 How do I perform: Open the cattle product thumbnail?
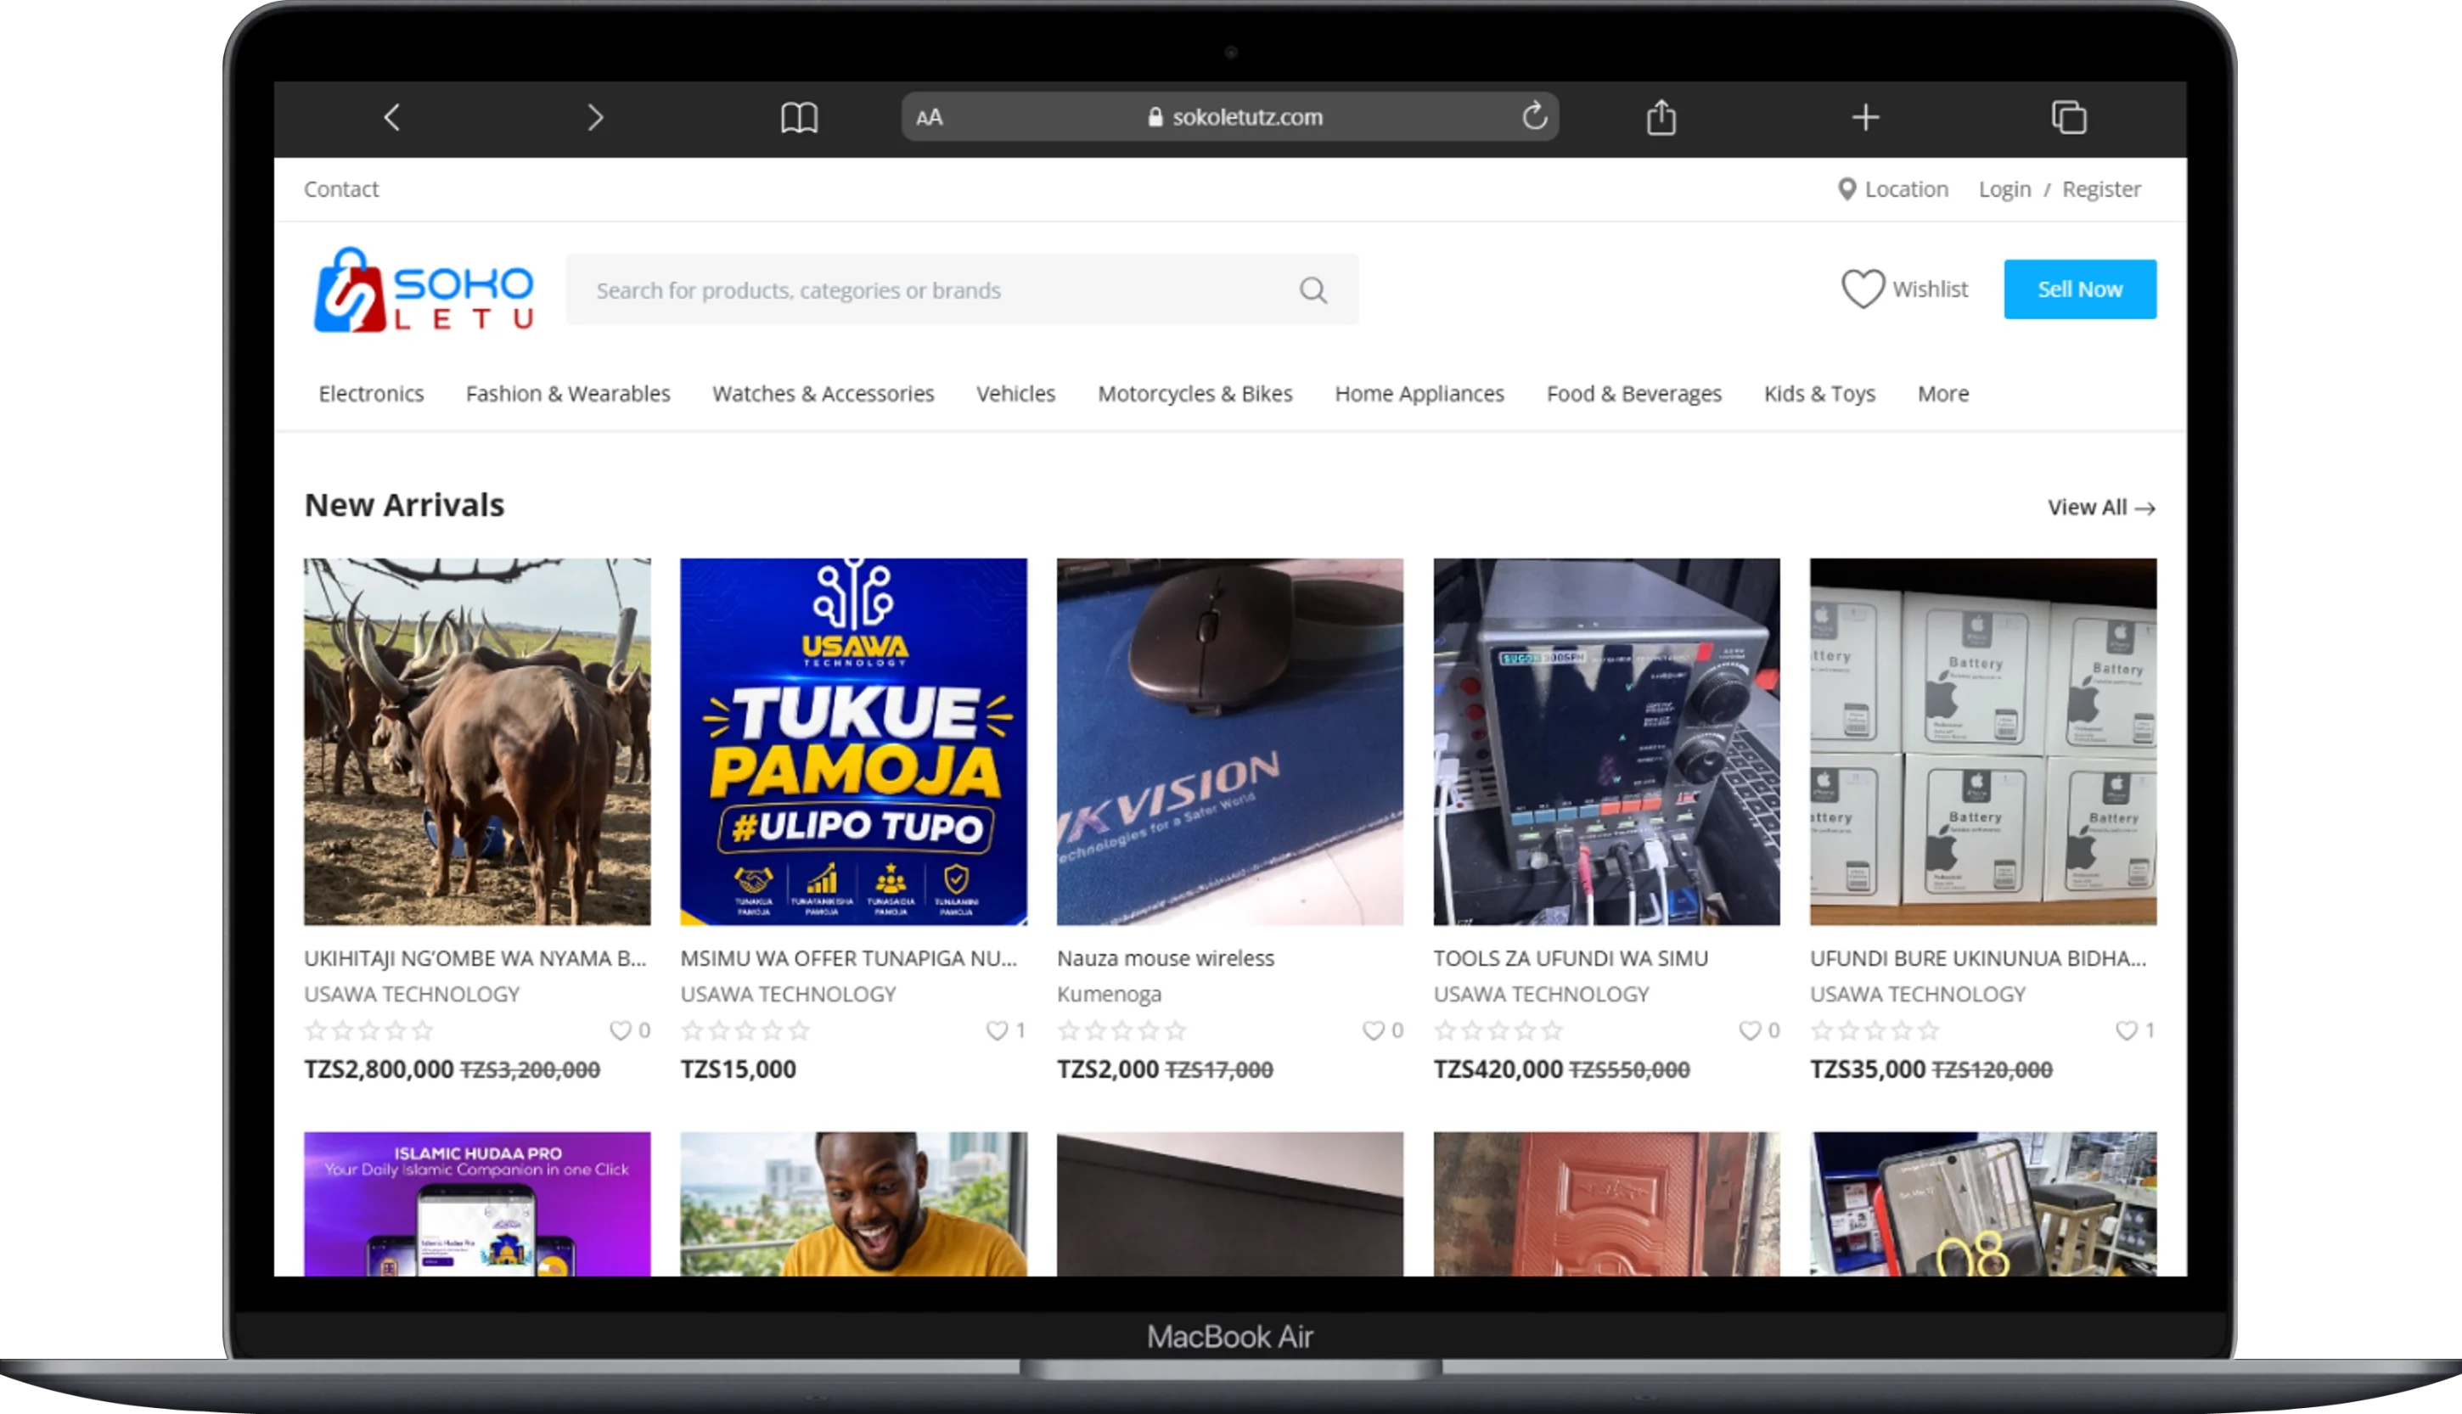(x=477, y=741)
